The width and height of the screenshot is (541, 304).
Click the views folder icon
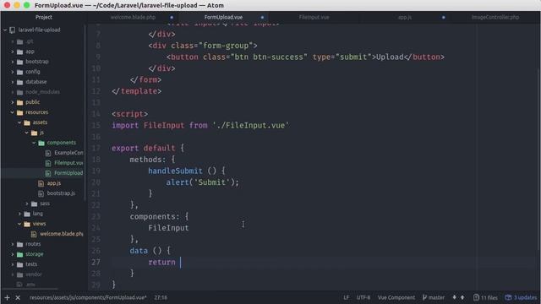click(x=27, y=224)
